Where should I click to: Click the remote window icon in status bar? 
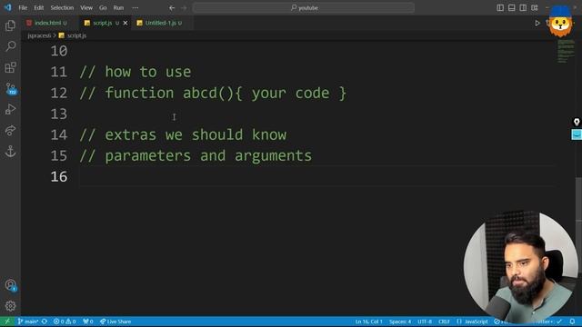point(7,322)
